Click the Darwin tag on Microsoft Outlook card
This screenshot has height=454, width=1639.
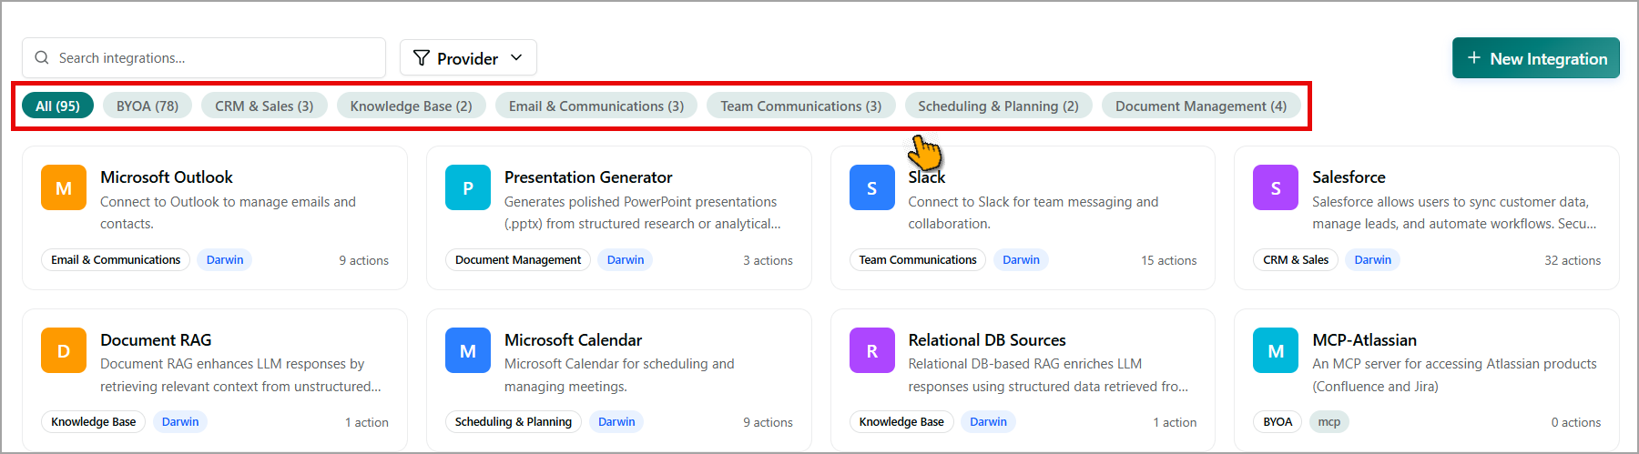[x=225, y=260]
